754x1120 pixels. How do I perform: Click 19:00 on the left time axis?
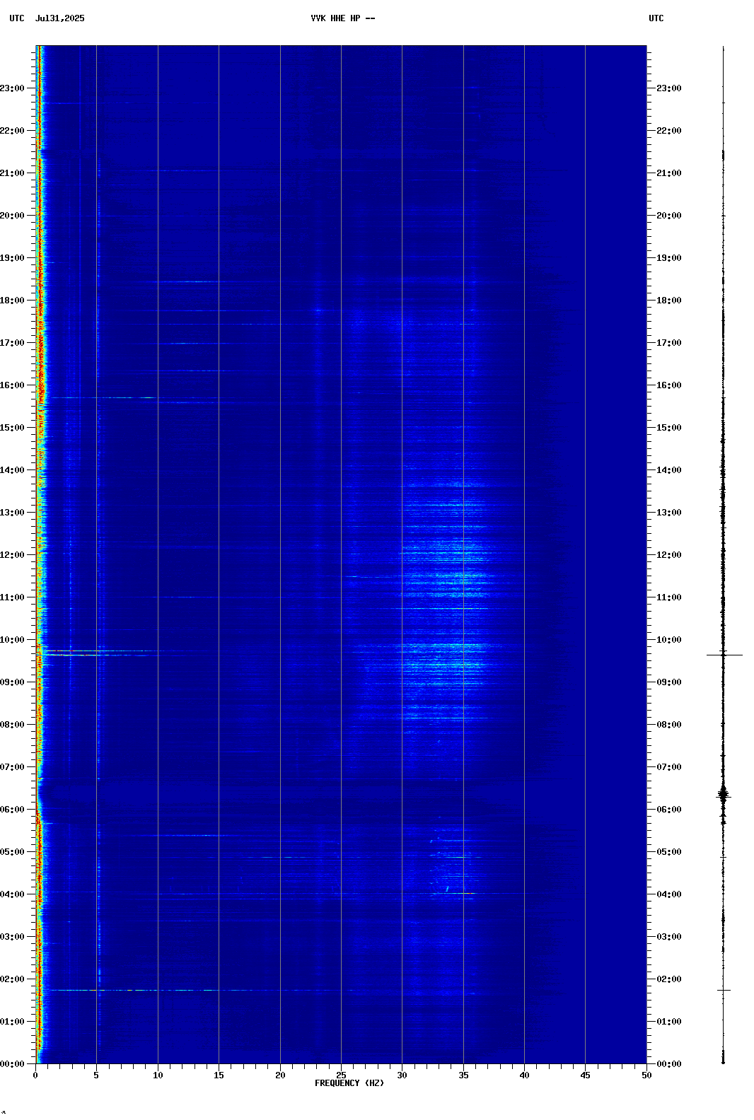tap(12, 258)
